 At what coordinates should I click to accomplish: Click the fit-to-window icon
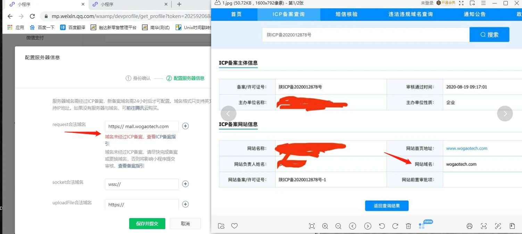click(312, 226)
